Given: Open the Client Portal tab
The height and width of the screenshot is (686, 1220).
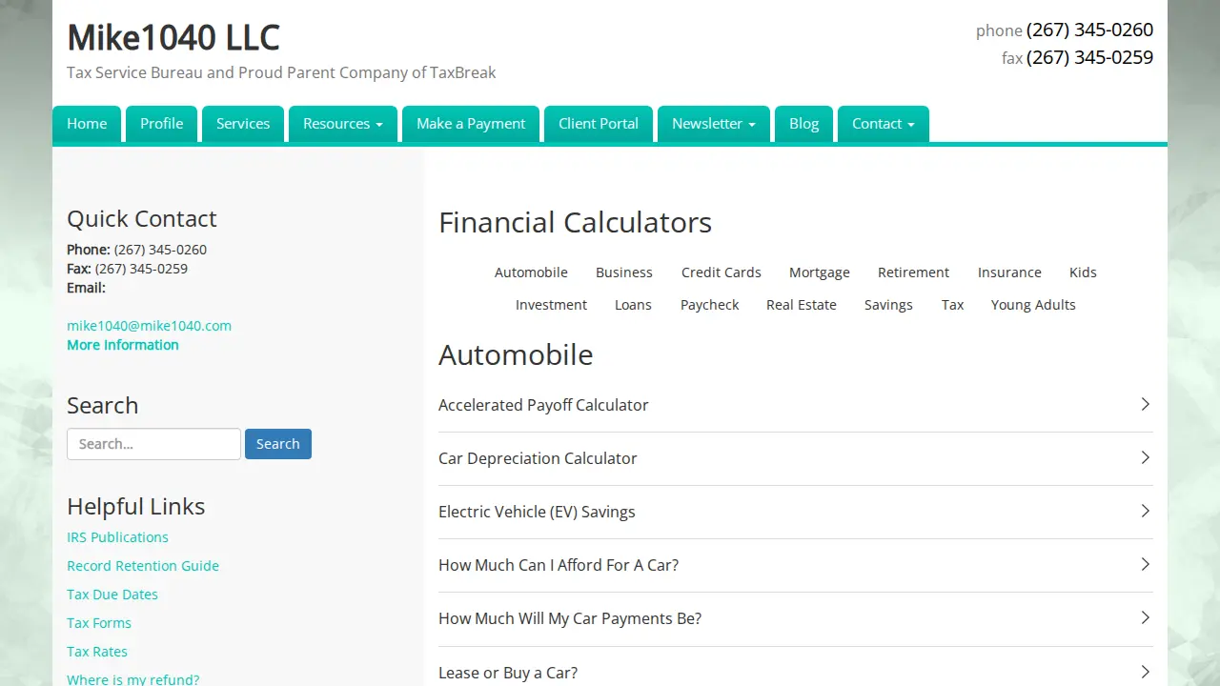Looking at the screenshot, I should coord(599,124).
